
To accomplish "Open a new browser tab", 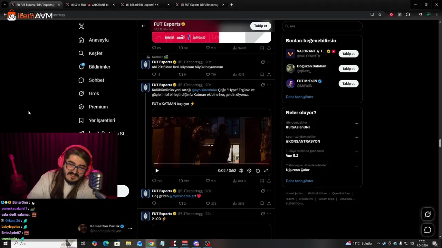I will 231,5.
